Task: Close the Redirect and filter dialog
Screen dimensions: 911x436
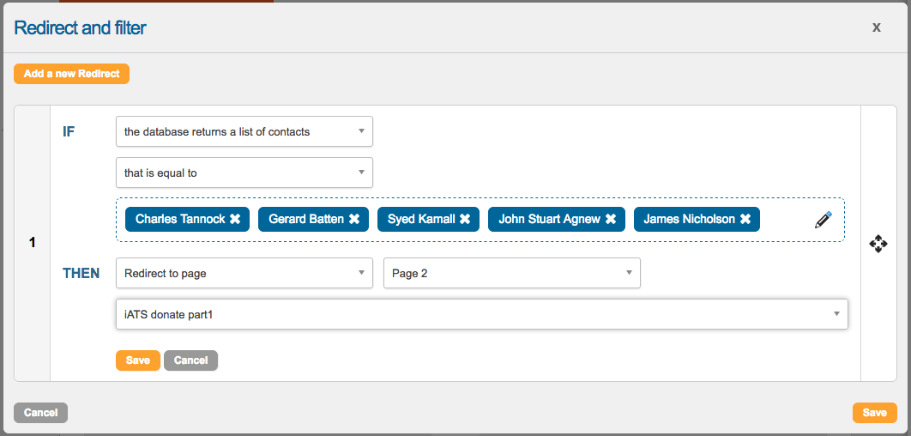Action: pyautogui.click(x=876, y=27)
